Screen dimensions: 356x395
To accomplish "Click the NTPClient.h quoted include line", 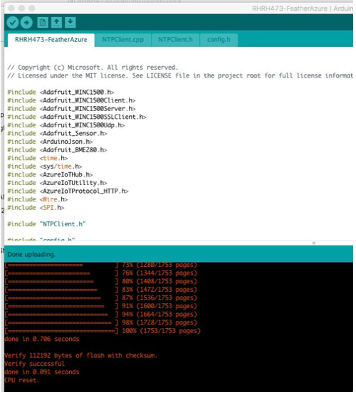I will (46, 224).
